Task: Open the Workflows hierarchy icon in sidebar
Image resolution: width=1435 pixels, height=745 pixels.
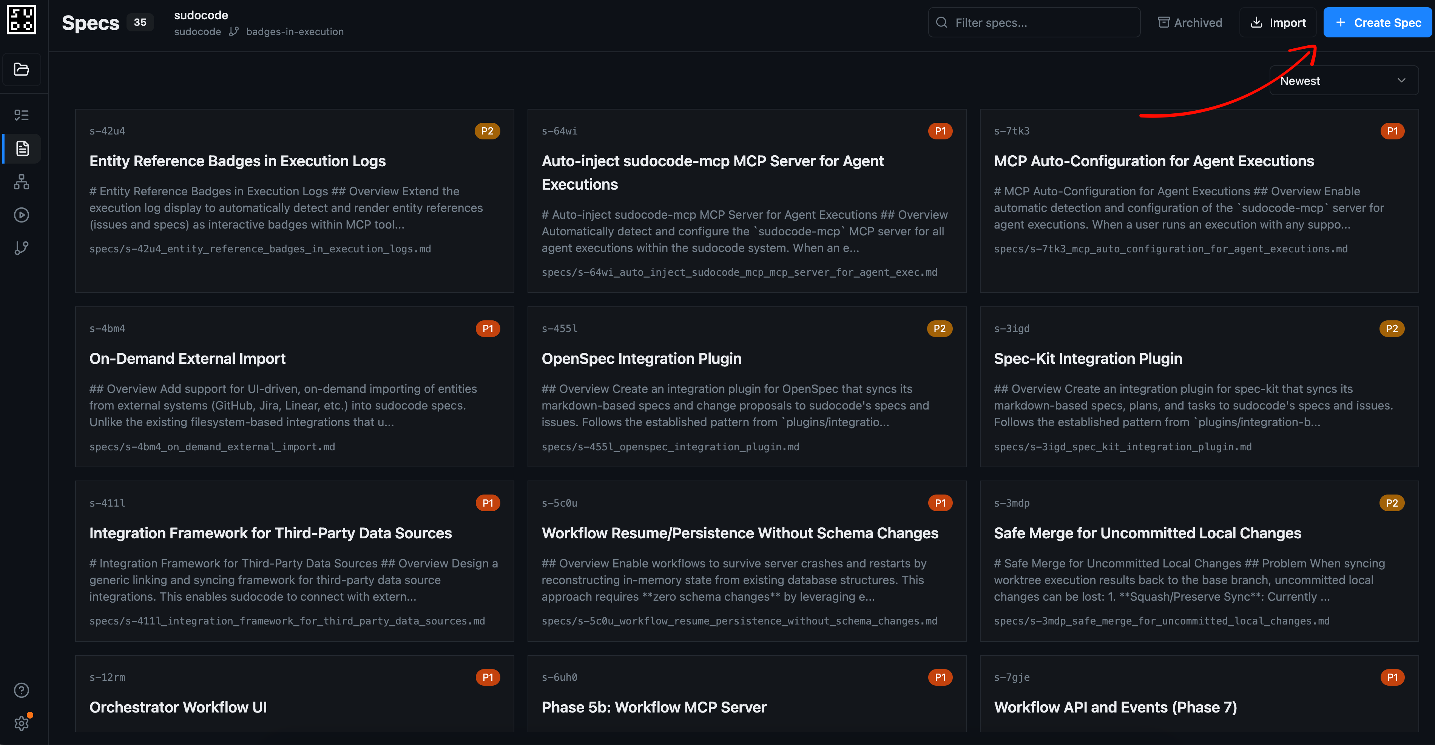Action: coord(21,182)
